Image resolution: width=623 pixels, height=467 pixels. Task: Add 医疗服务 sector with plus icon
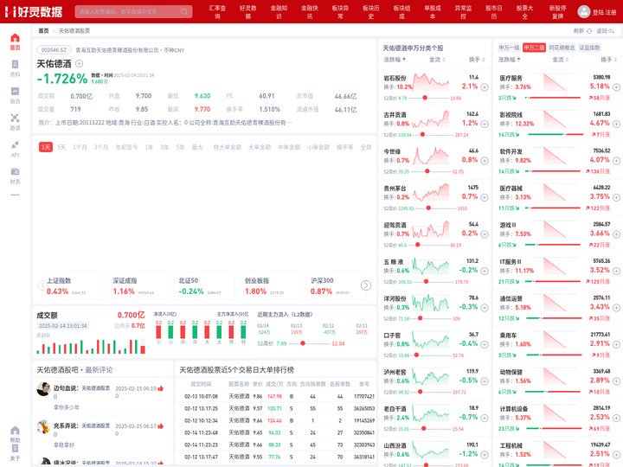tap(616, 87)
